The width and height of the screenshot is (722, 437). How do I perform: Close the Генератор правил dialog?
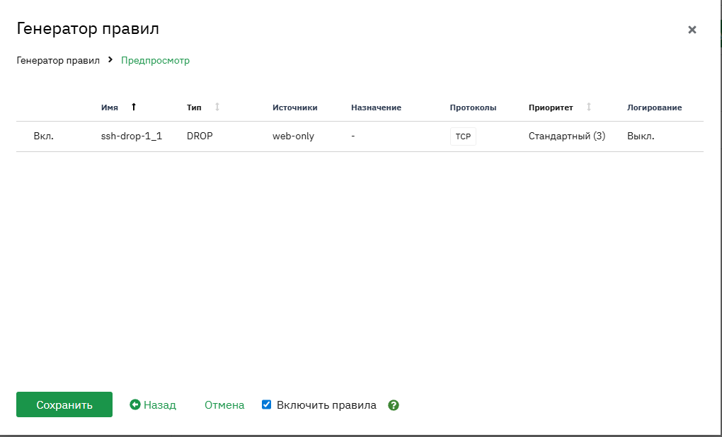(692, 30)
